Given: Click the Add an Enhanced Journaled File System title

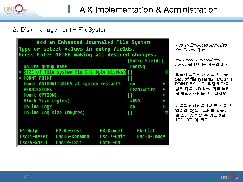Looking at the screenshot, I should pos(93,42).
